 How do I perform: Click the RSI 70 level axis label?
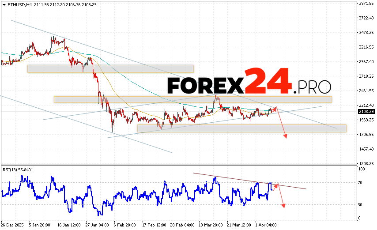click(x=361, y=182)
